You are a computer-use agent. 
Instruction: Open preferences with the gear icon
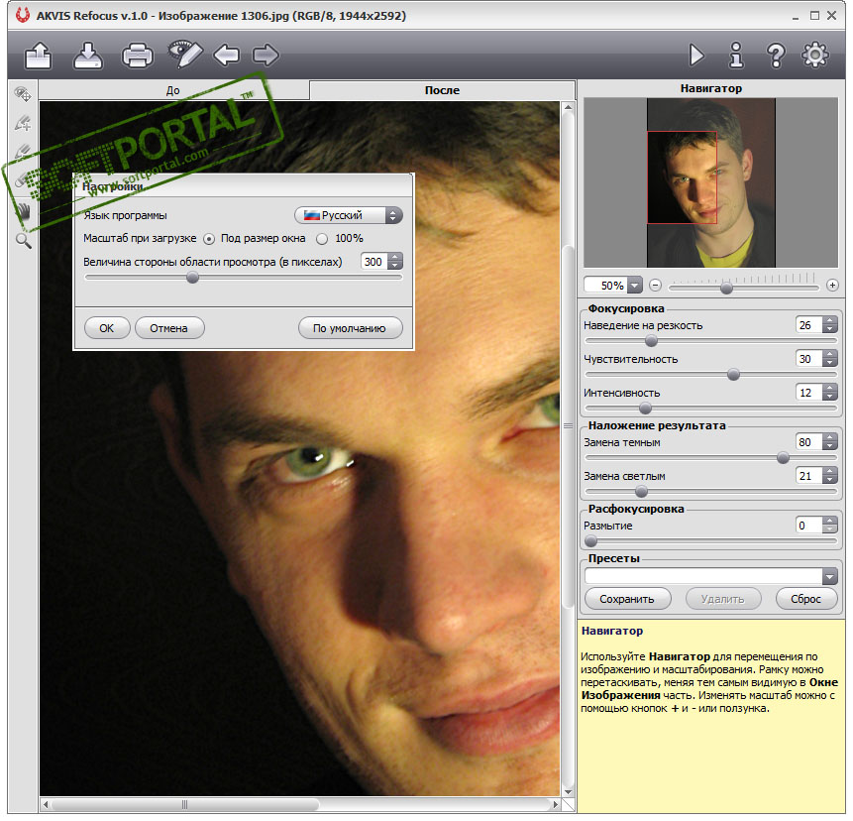[x=815, y=55]
